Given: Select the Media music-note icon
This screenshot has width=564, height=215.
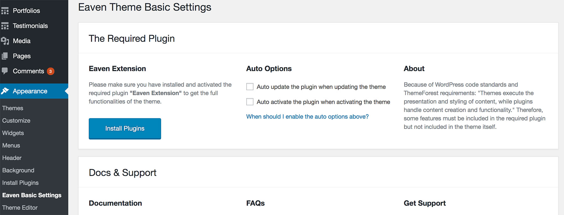Looking at the screenshot, I should pos(5,41).
